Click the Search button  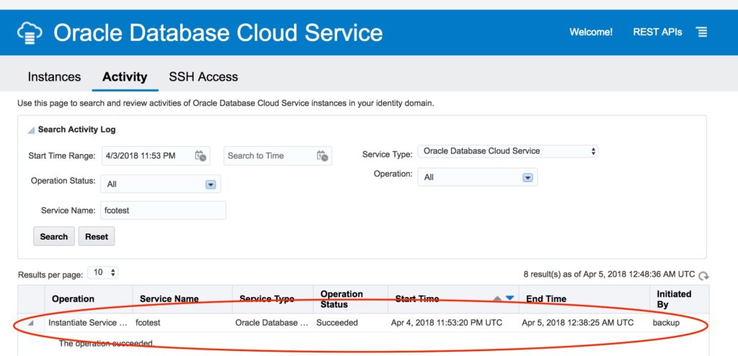point(54,236)
